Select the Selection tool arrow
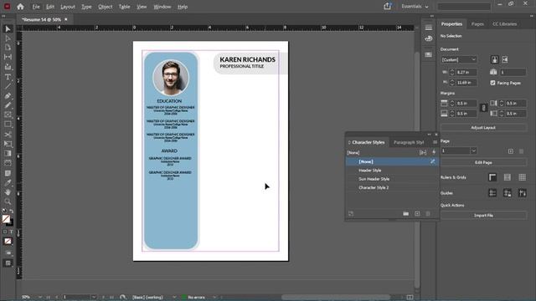 click(8, 29)
